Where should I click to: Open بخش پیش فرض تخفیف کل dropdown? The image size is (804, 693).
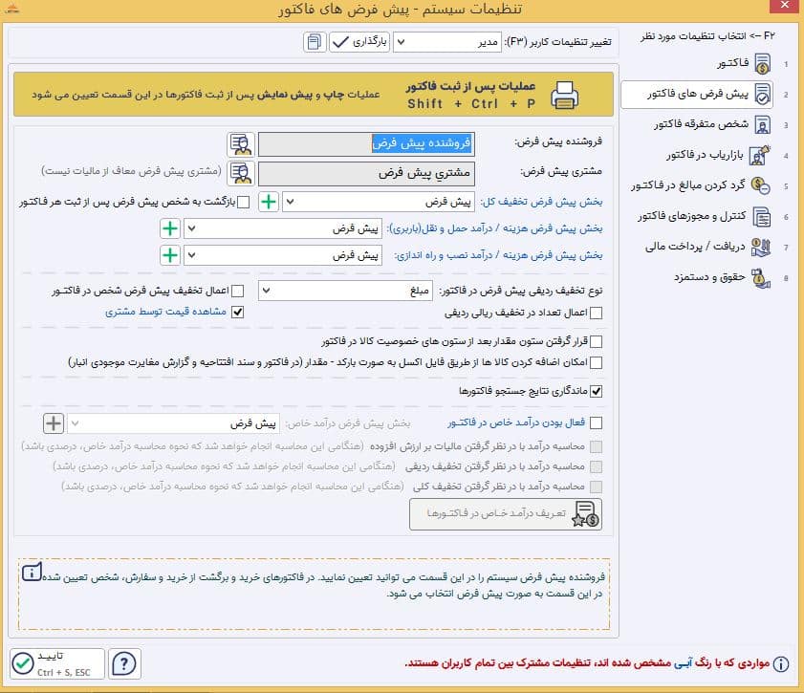click(379, 202)
